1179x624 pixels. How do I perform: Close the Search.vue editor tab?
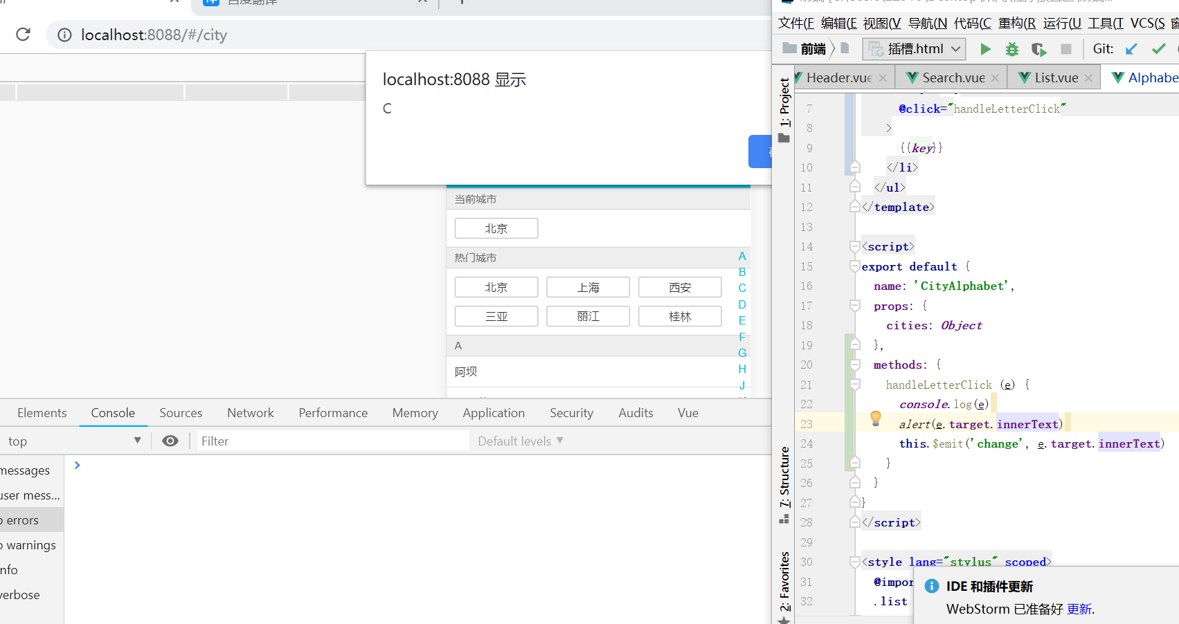click(x=995, y=78)
